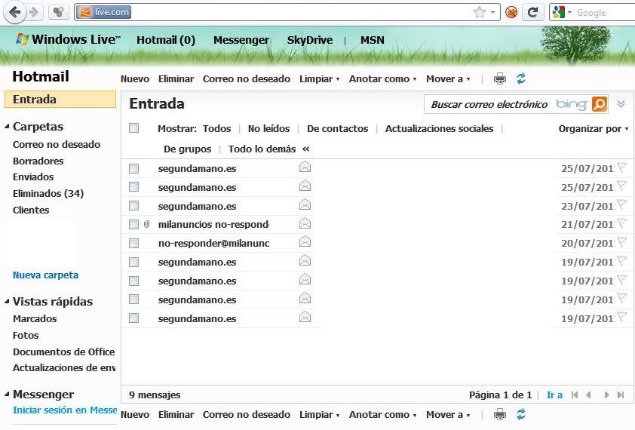Open the Eliminados (34) folder

(48, 193)
